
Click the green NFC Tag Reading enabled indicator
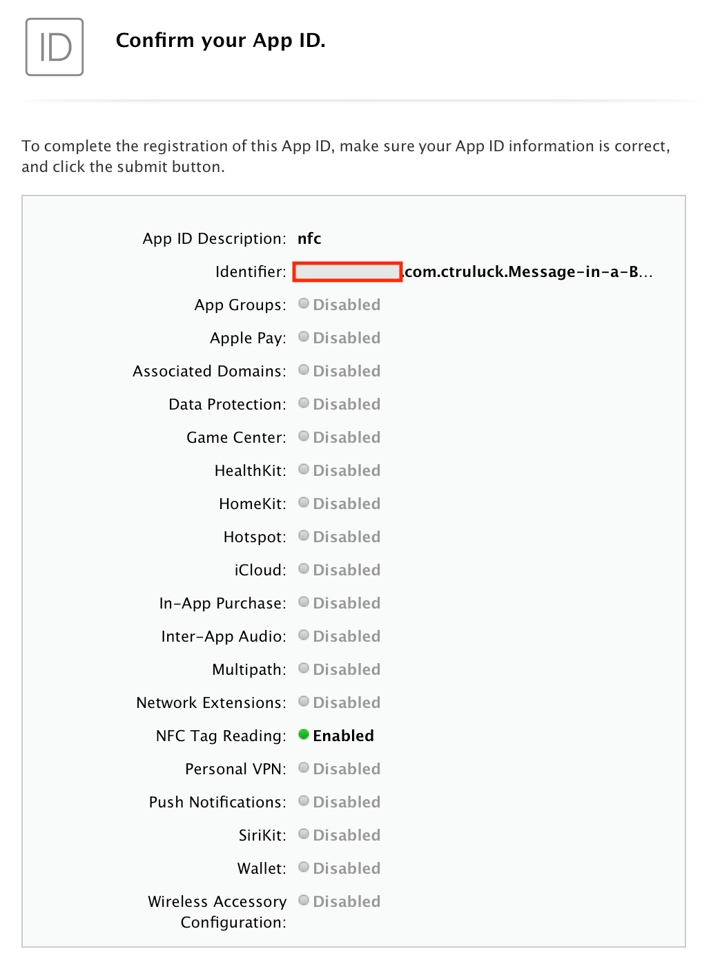(x=304, y=734)
